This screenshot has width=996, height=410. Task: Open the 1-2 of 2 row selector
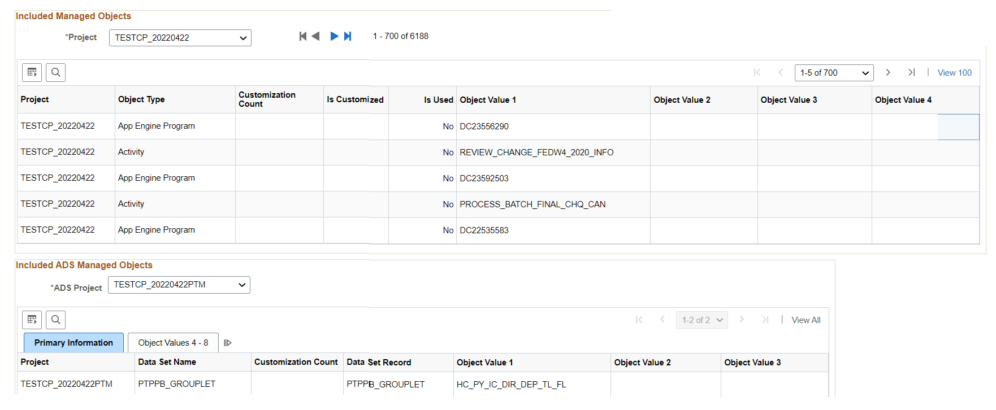tap(702, 320)
